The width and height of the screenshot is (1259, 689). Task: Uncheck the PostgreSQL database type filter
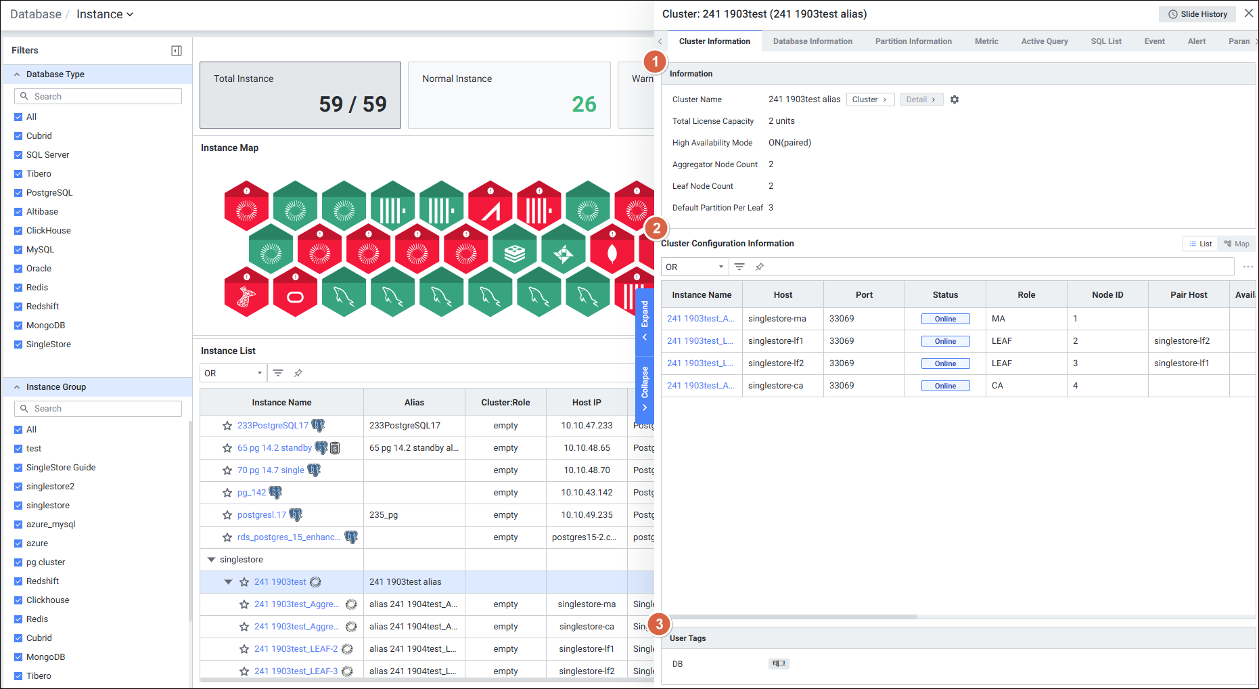tap(18, 193)
